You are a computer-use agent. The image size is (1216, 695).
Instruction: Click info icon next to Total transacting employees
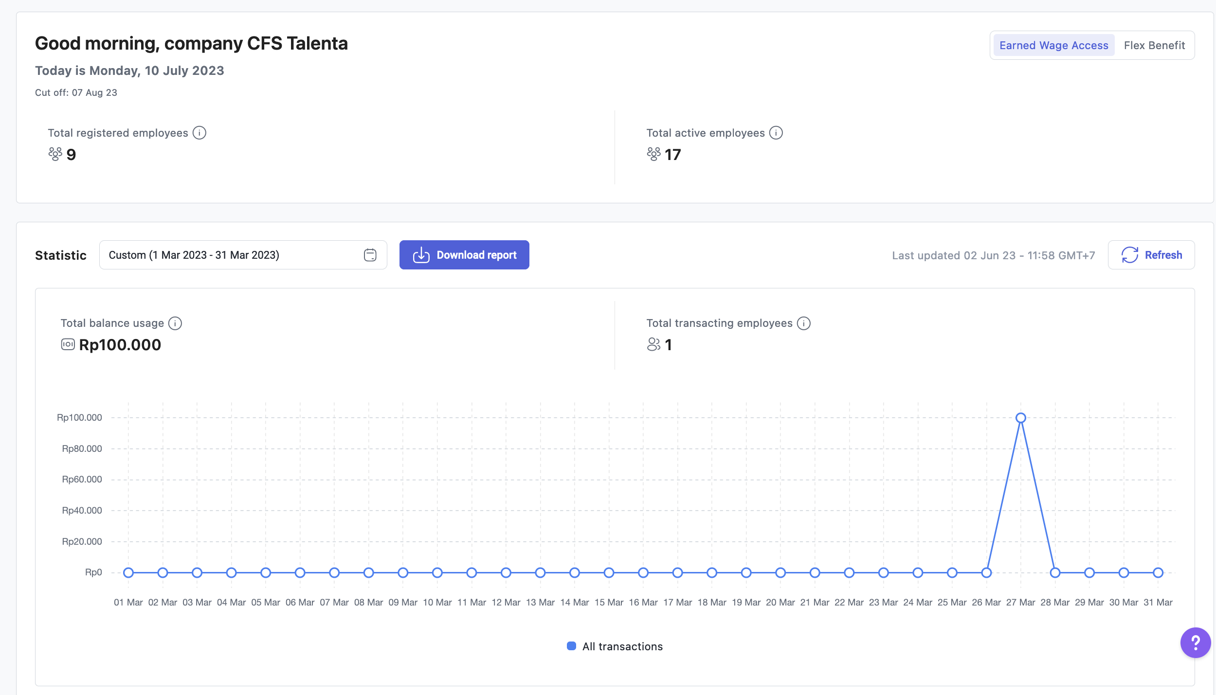pos(804,323)
